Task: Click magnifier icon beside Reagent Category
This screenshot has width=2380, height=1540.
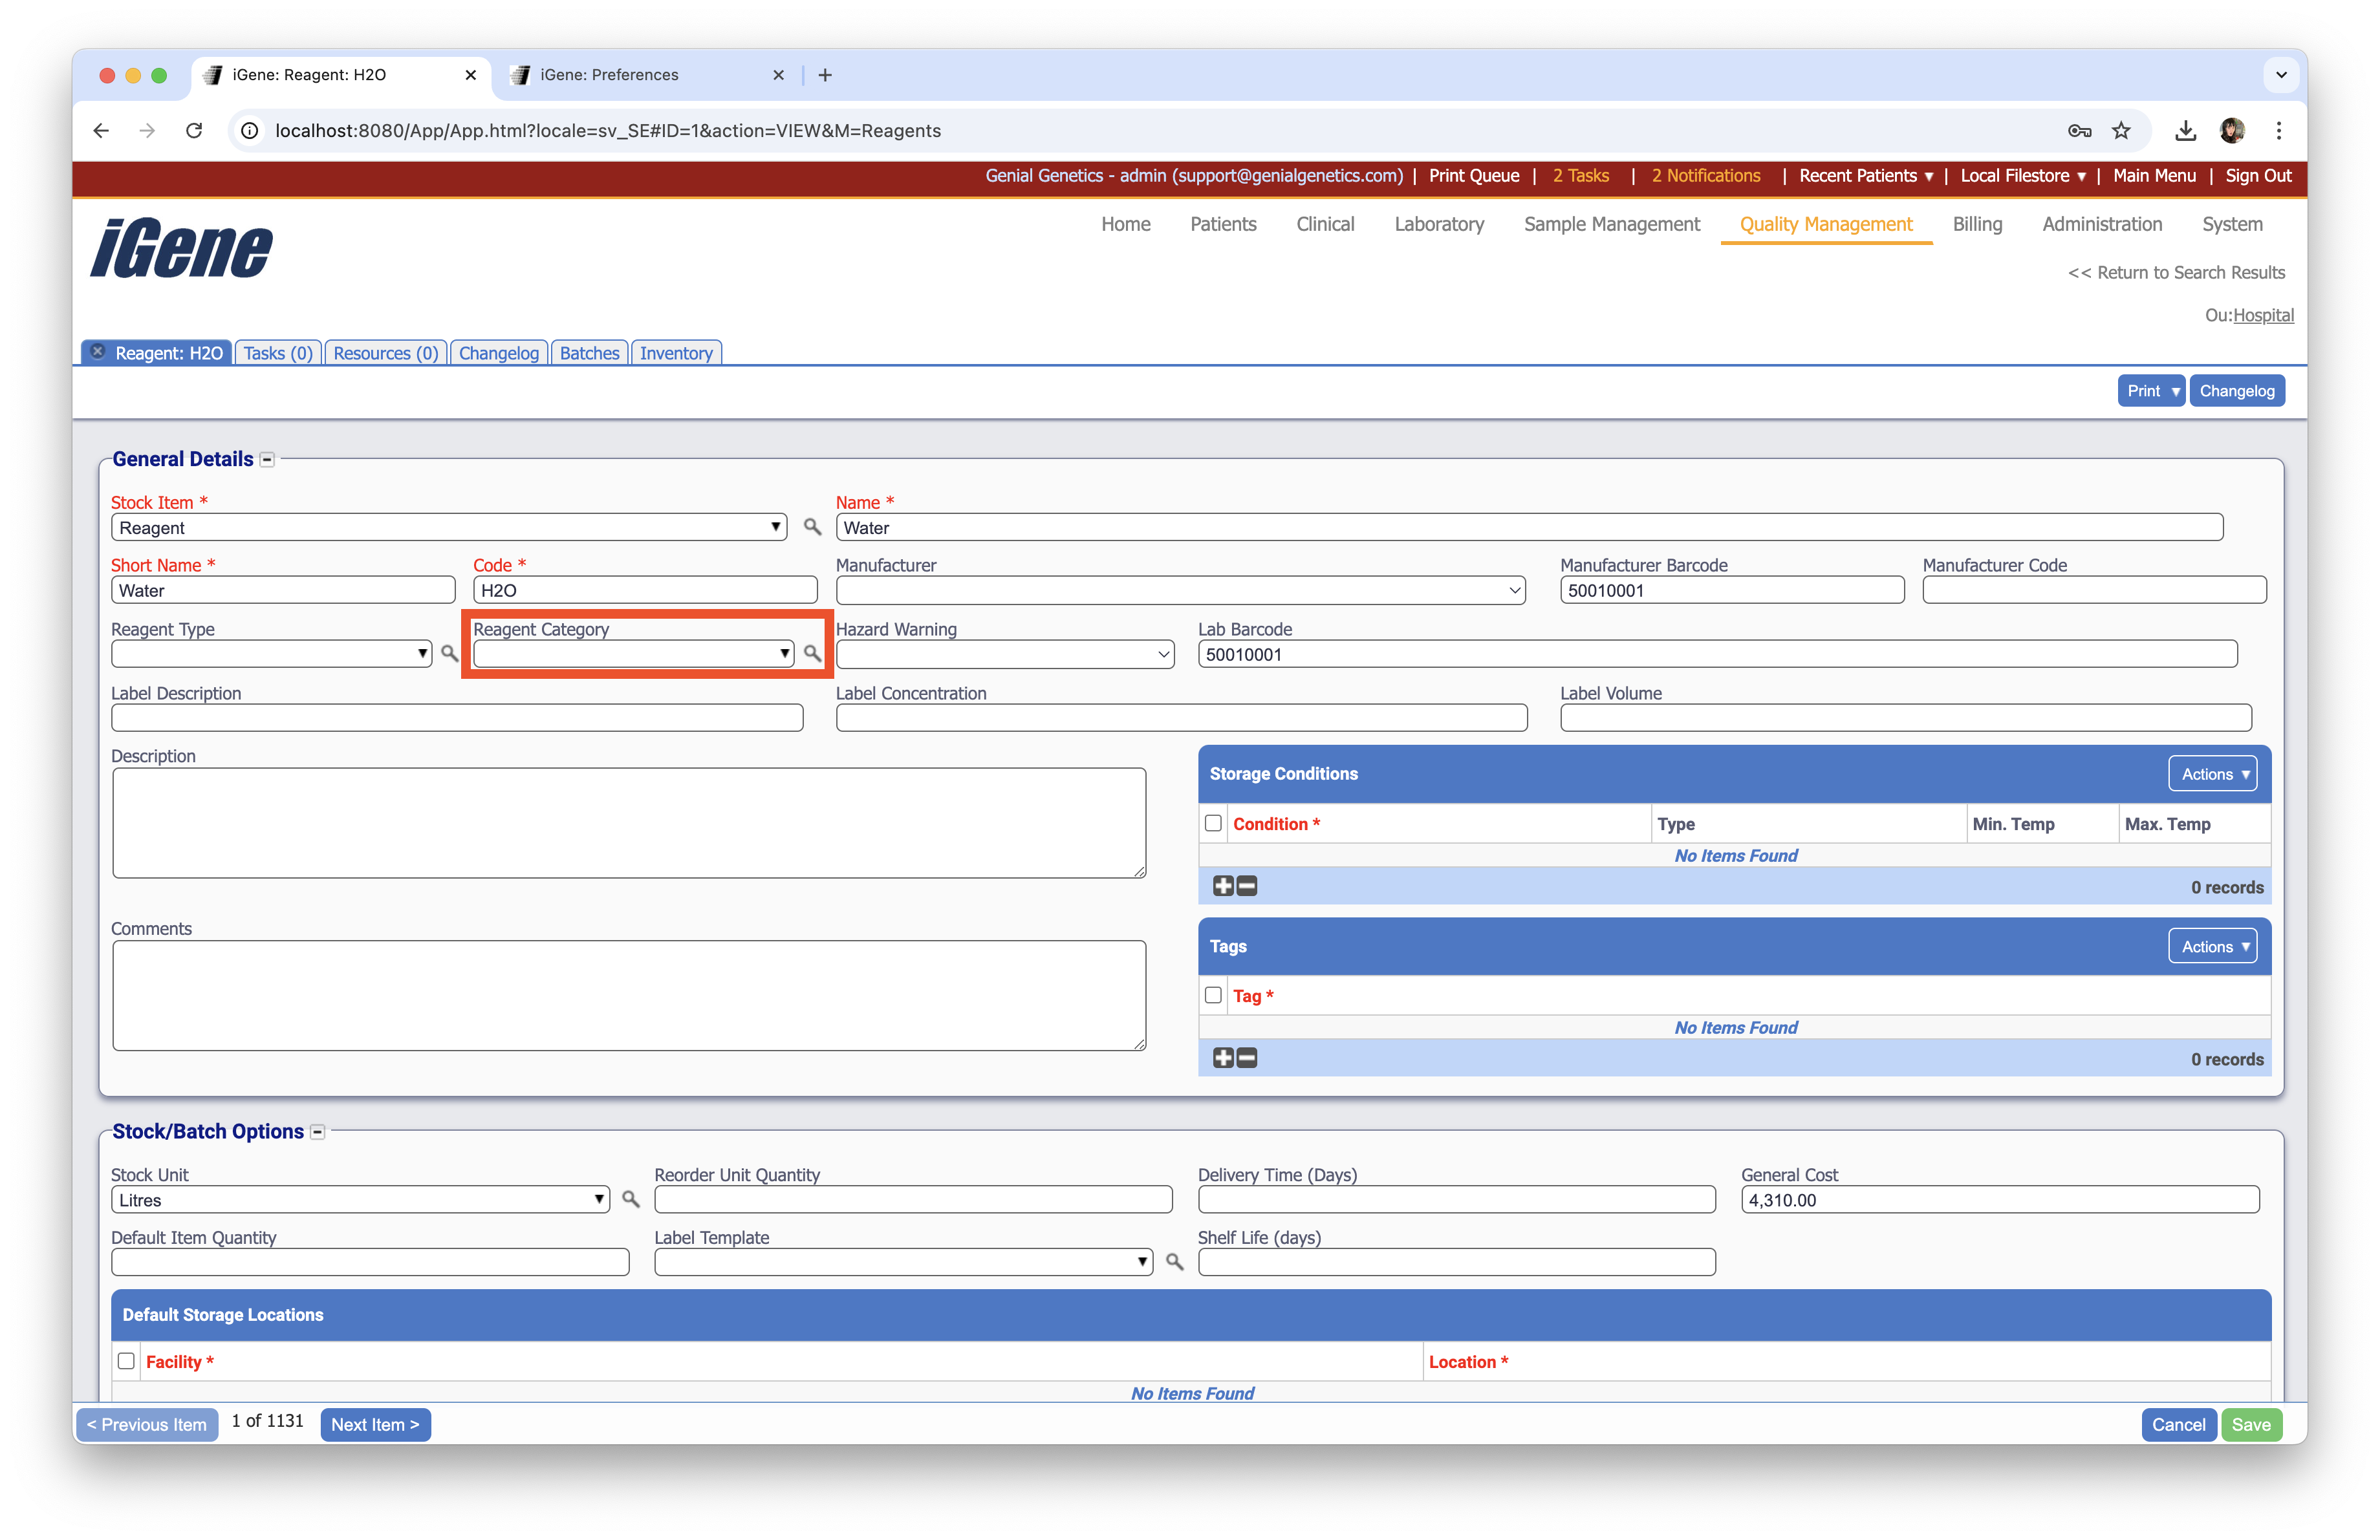Action: pos(812,654)
